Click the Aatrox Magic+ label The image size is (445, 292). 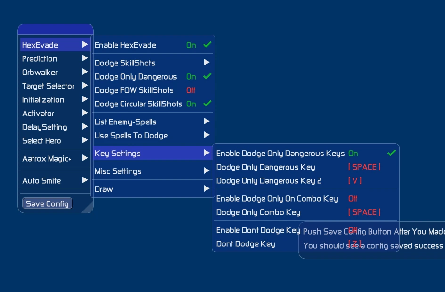click(x=47, y=158)
